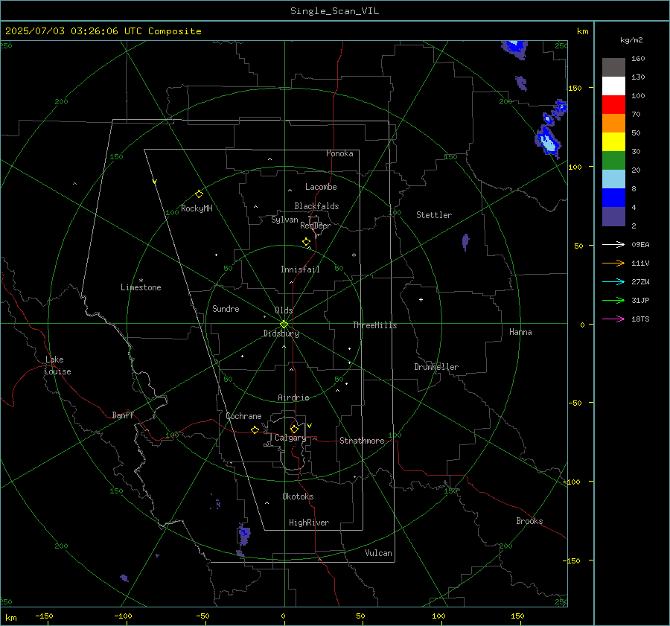Click the green 30 kg/m2 color swatch
670x626 pixels.
[x=613, y=161]
